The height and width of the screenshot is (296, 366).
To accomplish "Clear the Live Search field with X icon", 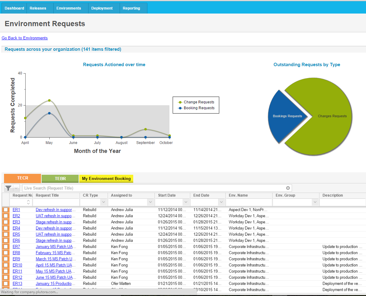I will 288,188.
